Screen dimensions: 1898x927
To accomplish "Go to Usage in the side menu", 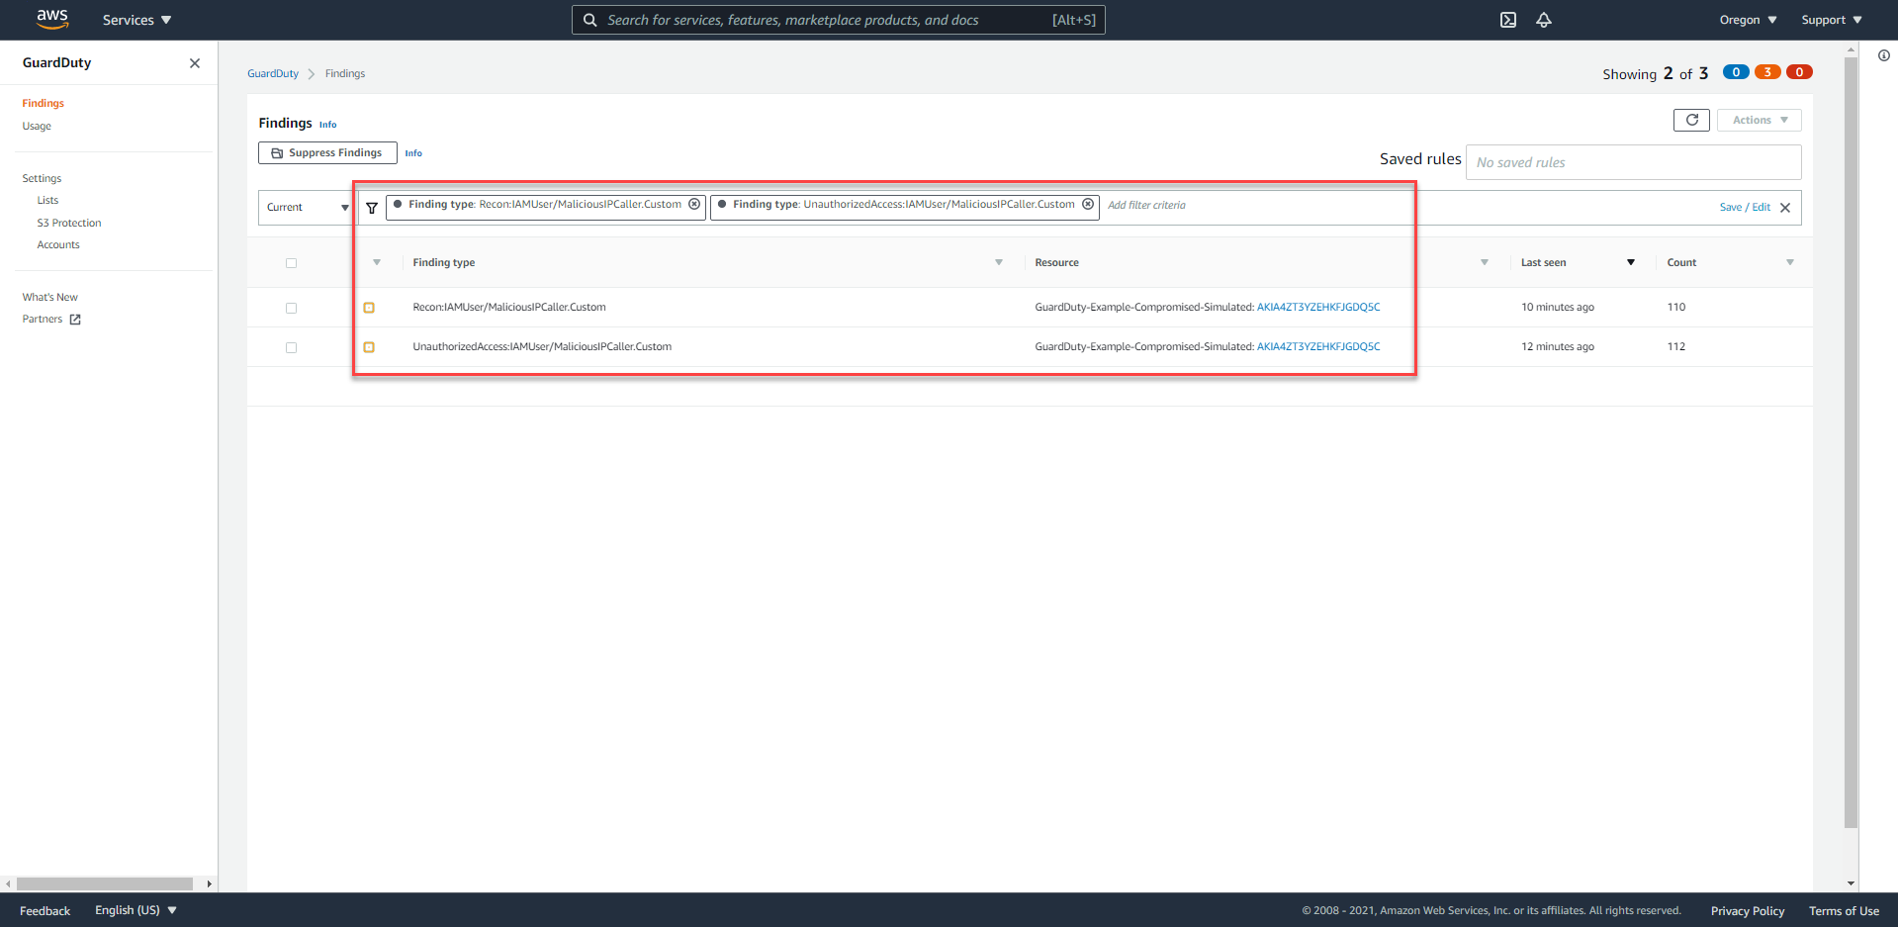I will [x=37, y=126].
